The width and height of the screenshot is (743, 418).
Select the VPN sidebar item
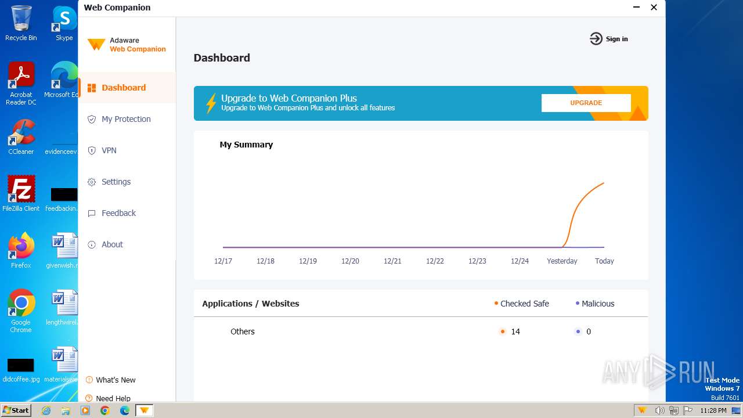(x=127, y=150)
